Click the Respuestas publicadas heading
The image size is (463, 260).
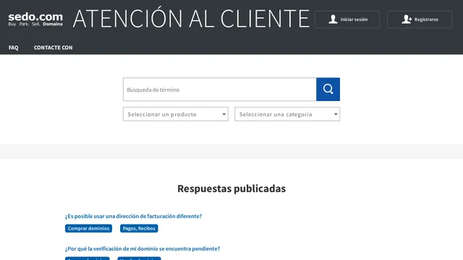(x=231, y=188)
